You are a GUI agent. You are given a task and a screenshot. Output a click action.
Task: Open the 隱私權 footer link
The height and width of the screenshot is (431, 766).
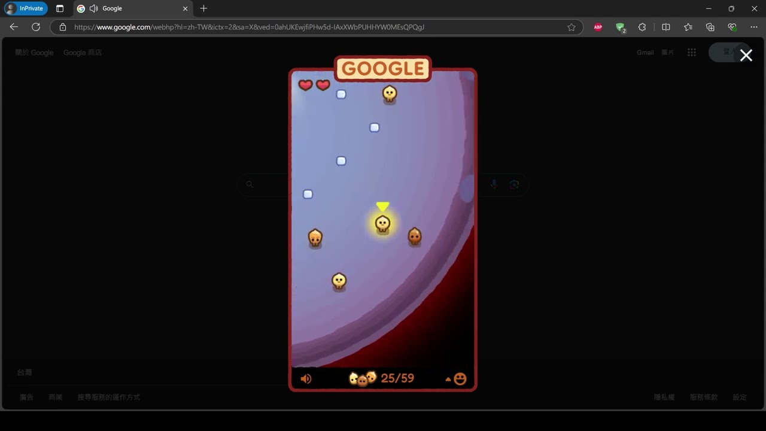point(664,397)
